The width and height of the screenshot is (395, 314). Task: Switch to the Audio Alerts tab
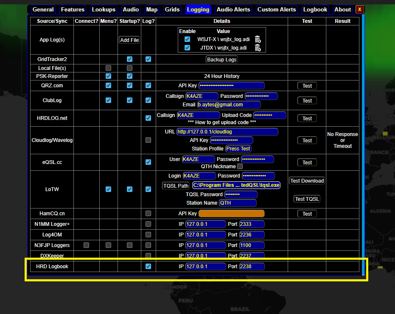(x=233, y=9)
